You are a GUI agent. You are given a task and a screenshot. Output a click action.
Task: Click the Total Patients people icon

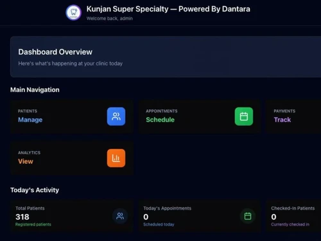[120, 216]
